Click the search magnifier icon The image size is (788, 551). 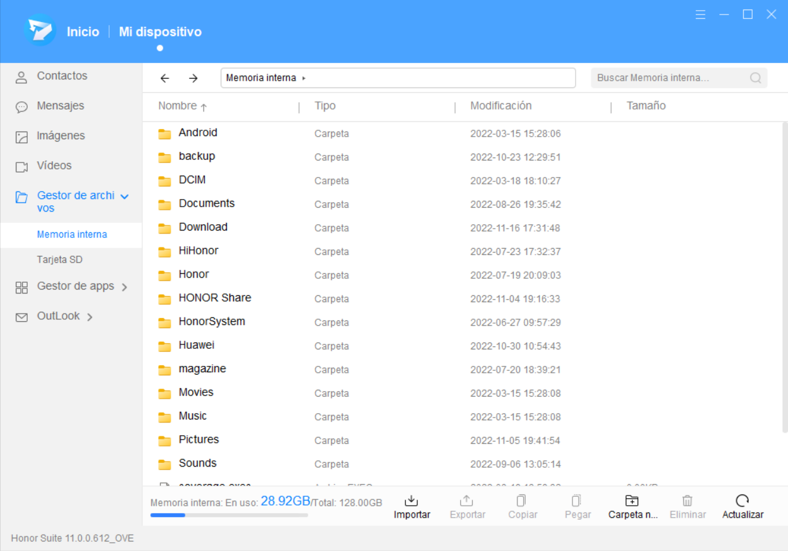tap(755, 78)
